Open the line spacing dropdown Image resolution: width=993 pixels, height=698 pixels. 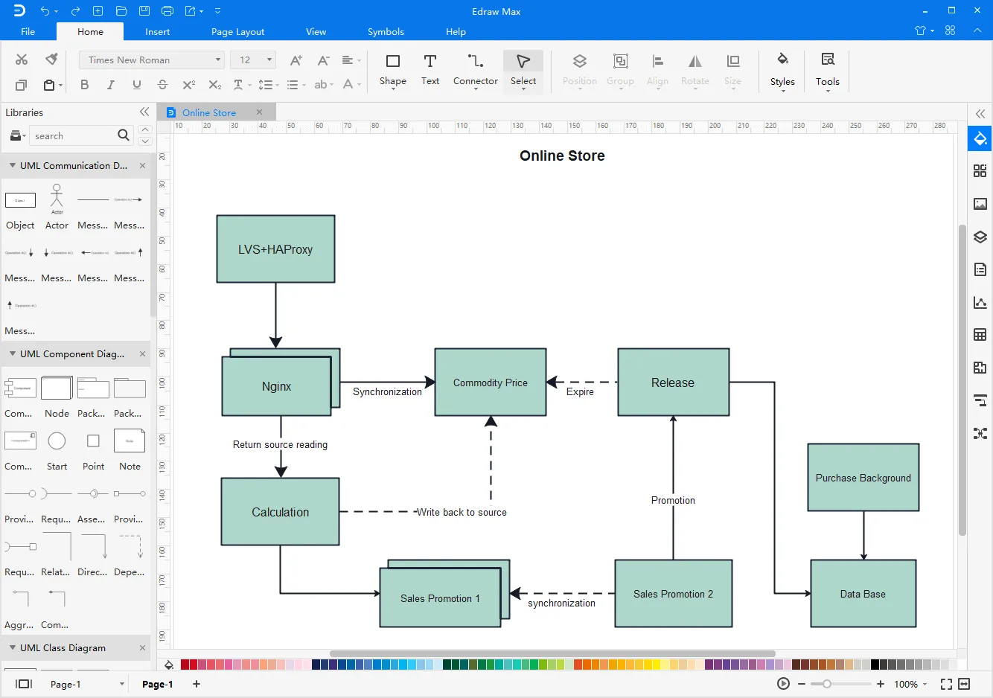[268, 85]
